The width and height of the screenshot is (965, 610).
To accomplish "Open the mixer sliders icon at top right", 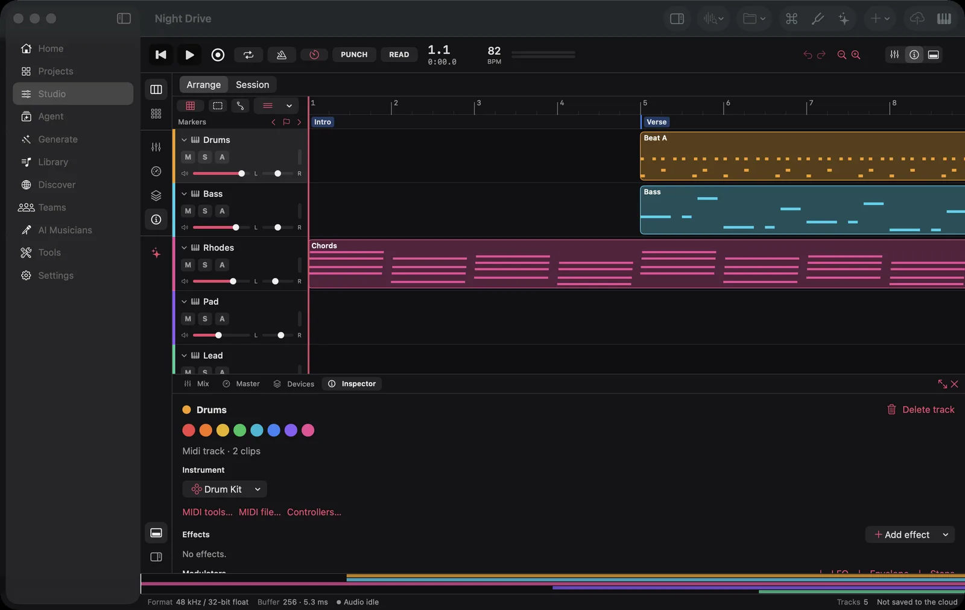I will click(x=894, y=55).
